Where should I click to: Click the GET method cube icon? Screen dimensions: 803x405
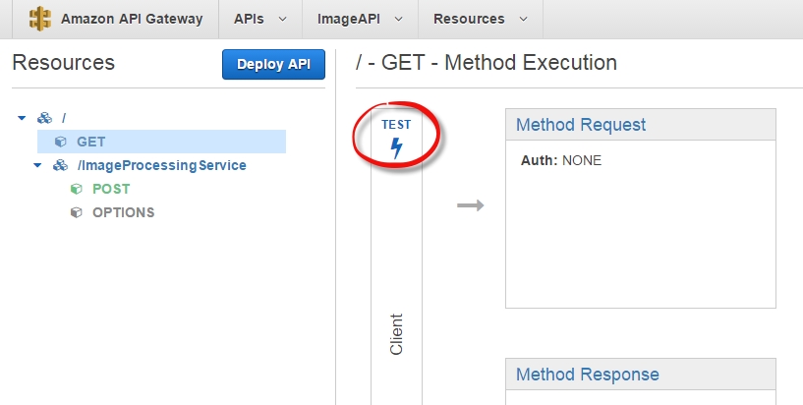point(61,142)
